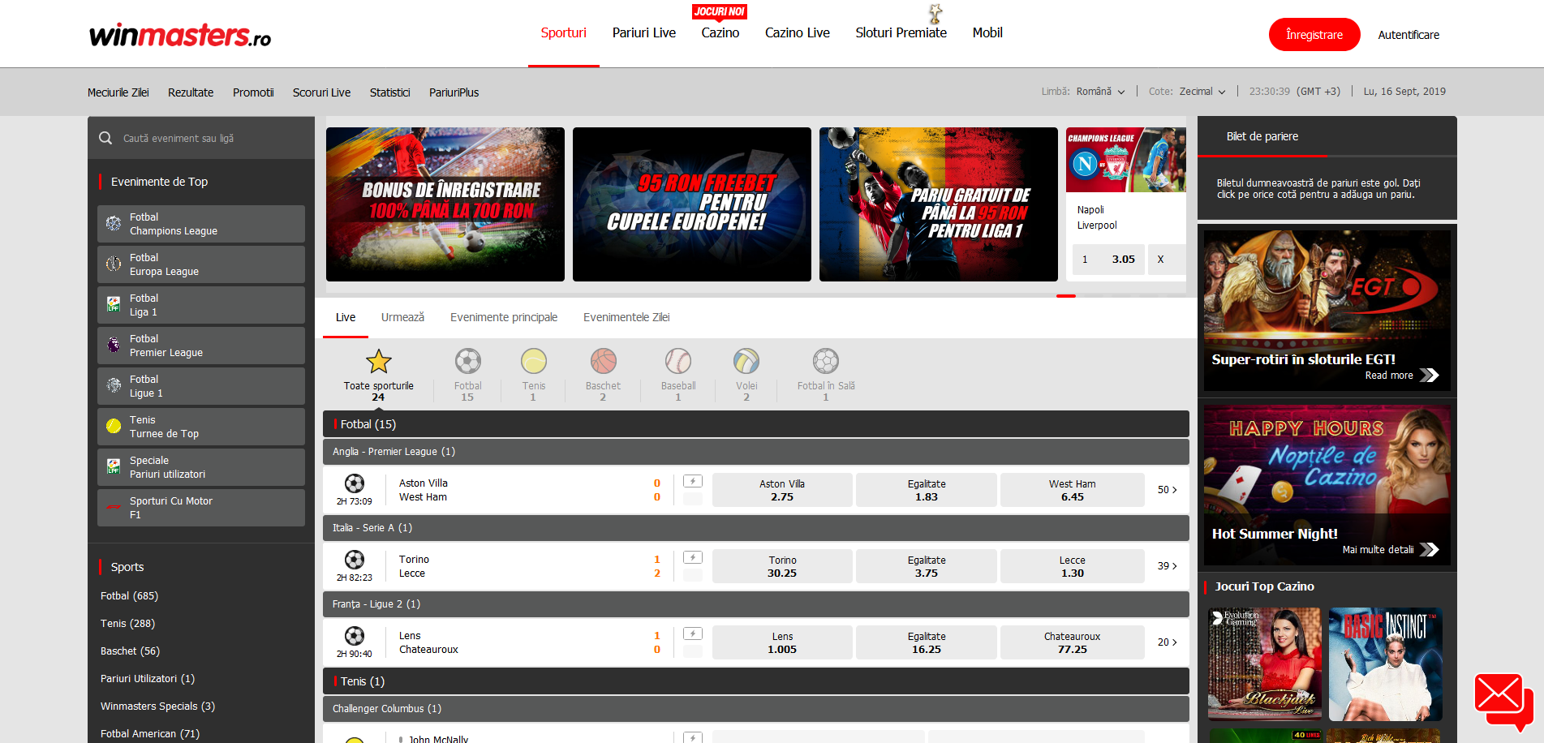Open the Blackjack Live casino game thumbnail
Image resolution: width=1544 pixels, height=743 pixels.
pos(1265,664)
